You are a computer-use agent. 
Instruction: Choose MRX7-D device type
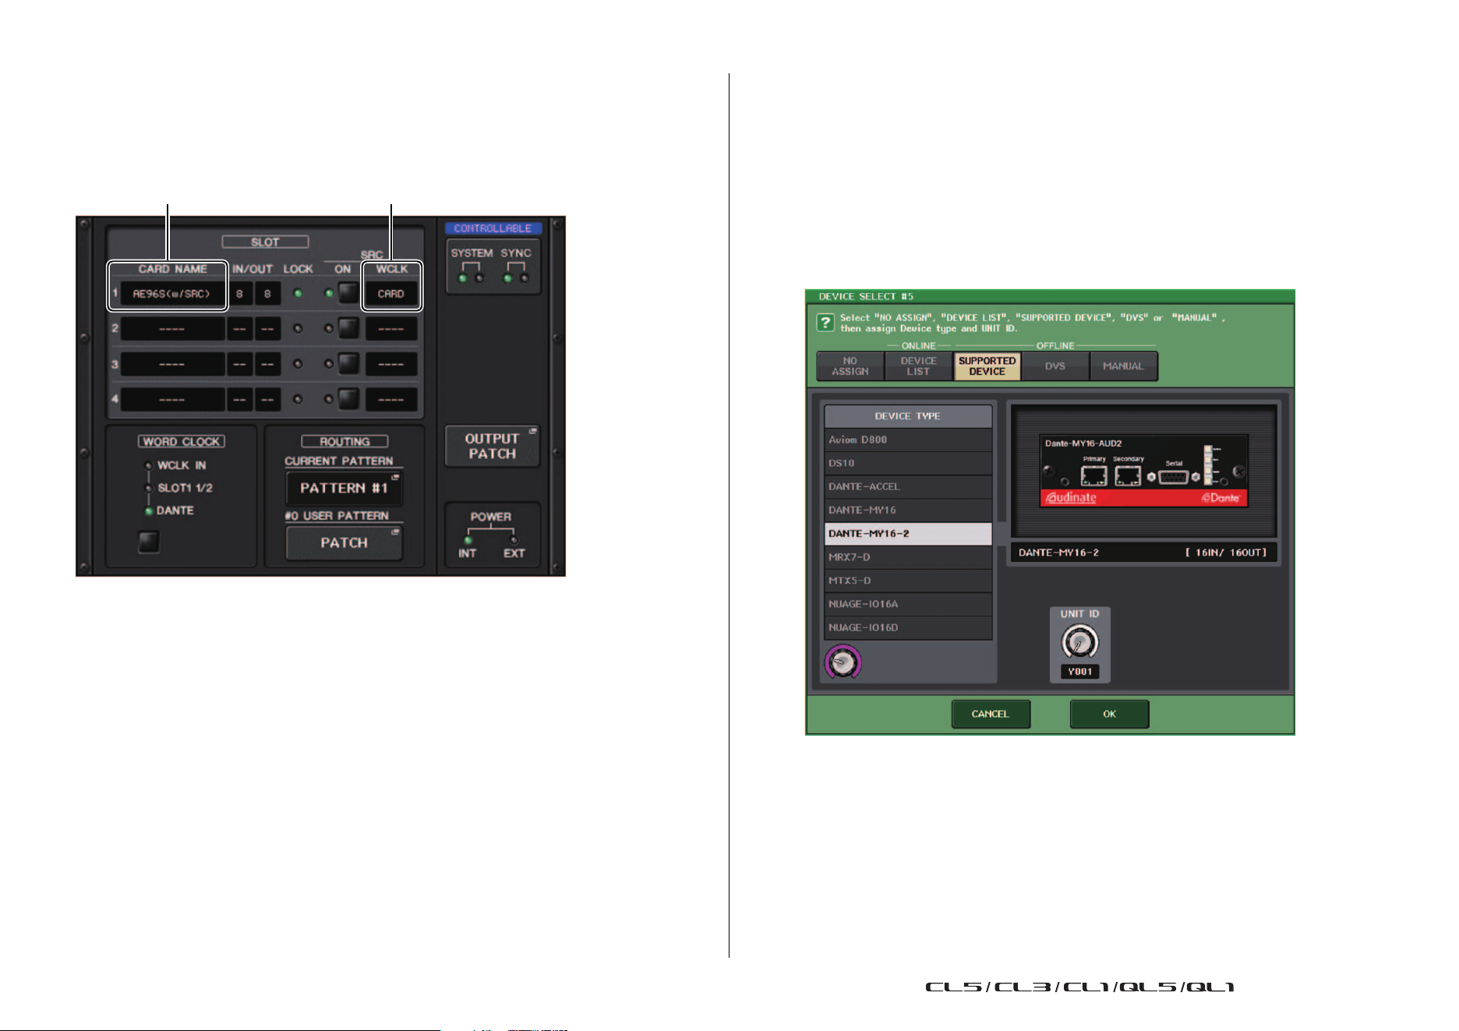click(908, 557)
